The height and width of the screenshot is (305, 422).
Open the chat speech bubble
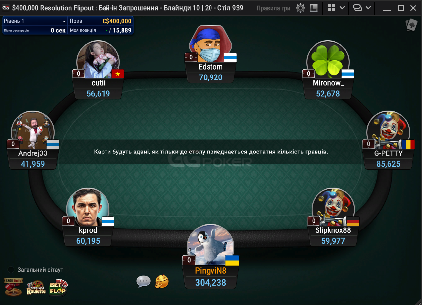pos(143,281)
